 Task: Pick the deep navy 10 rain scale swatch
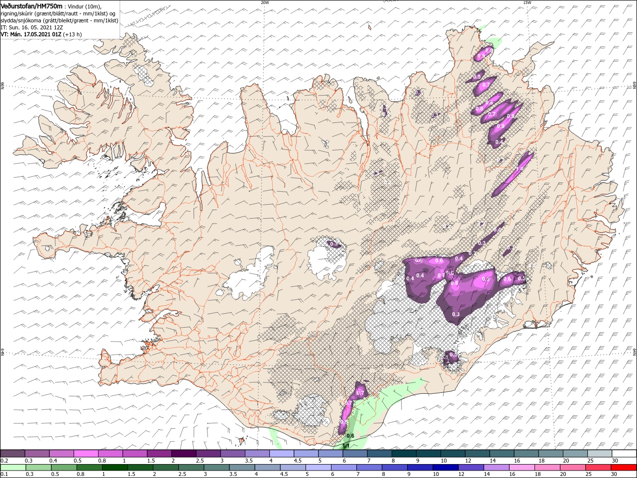tap(445, 468)
